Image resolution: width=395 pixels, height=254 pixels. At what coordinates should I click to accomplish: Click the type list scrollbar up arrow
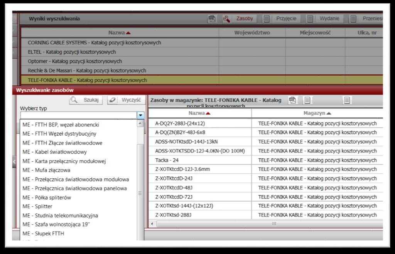pos(140,124)
